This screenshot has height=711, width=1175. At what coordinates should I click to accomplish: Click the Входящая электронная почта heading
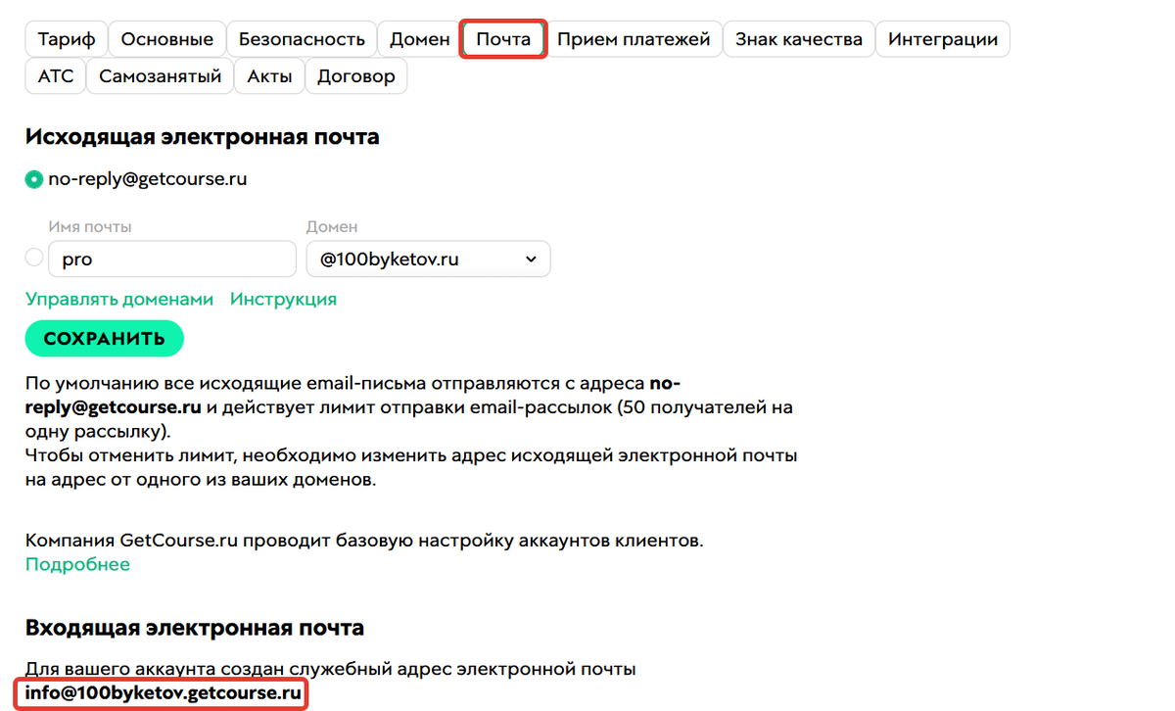(x=195, y=627)
